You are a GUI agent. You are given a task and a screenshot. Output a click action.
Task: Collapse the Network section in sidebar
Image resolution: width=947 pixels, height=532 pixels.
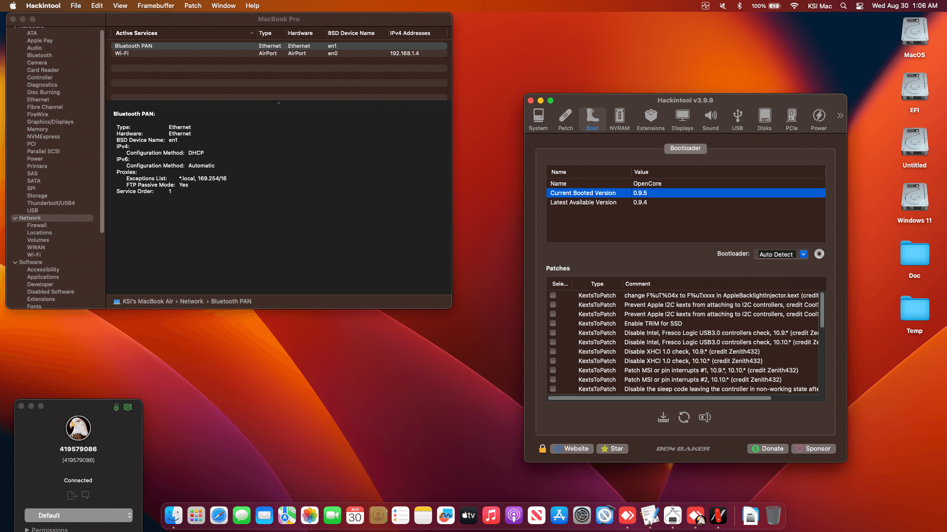(15, 218)
